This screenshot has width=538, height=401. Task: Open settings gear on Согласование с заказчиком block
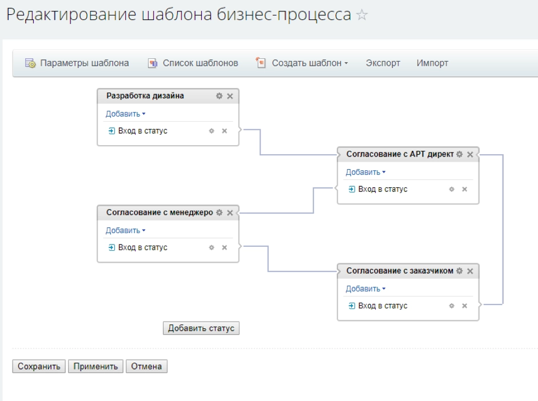point(460,271)
